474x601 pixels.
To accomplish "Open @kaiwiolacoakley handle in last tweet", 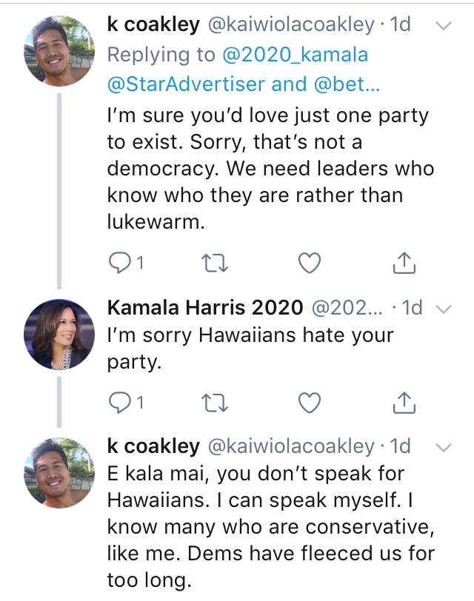I will click(290, 446).
